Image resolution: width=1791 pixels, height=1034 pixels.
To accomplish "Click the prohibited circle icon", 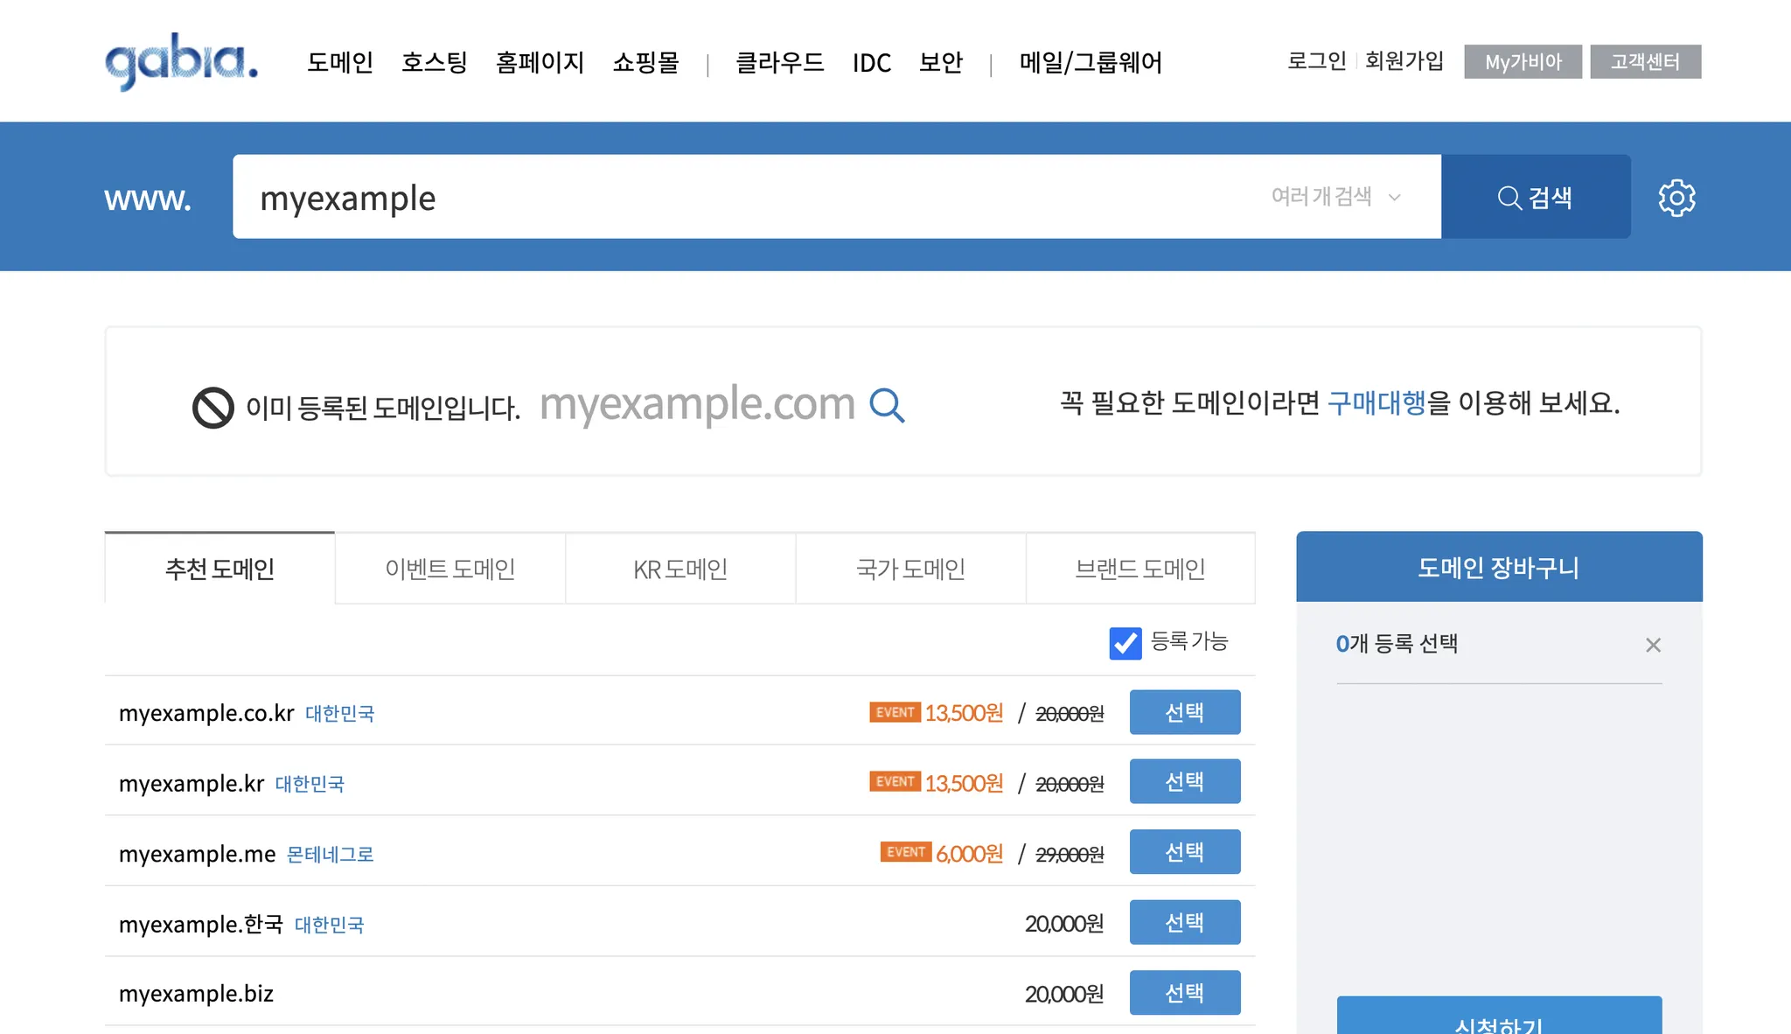I will point(213,407).
